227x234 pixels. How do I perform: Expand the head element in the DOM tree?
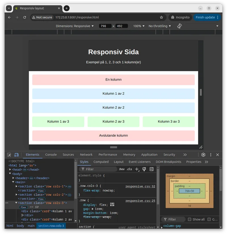pos(10,169)
